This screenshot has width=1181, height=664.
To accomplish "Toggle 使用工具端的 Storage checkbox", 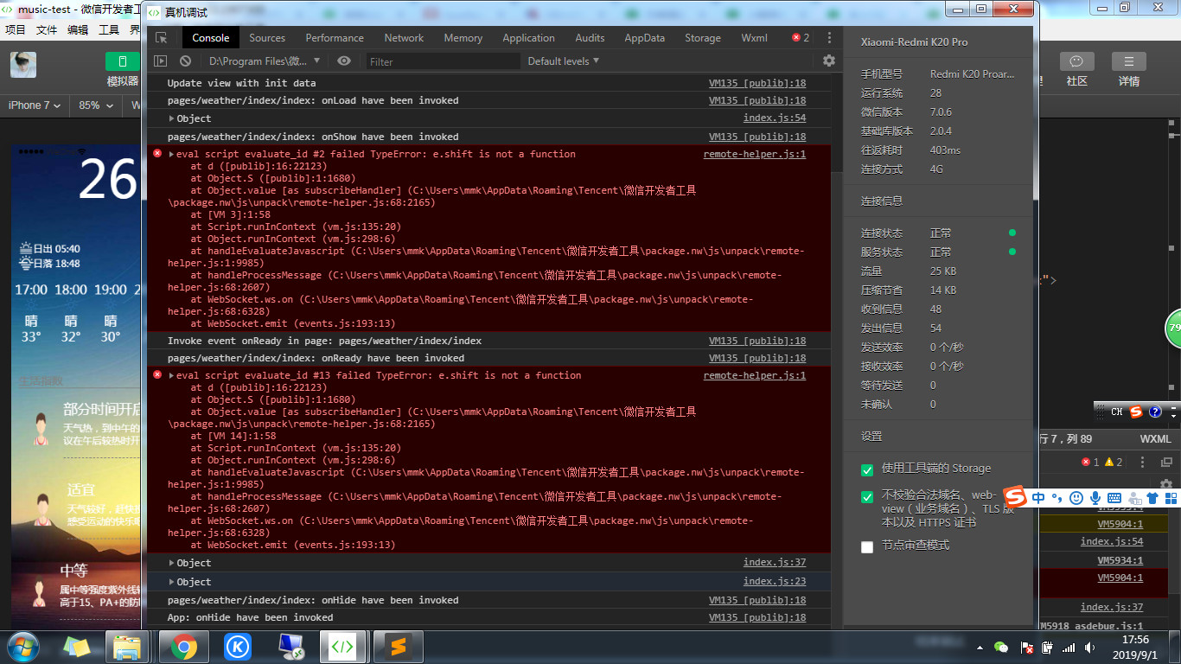I will pos(867,469).
